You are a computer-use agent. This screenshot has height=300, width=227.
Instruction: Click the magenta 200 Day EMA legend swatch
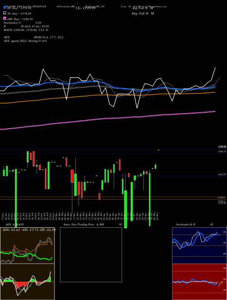pos(5,18)
